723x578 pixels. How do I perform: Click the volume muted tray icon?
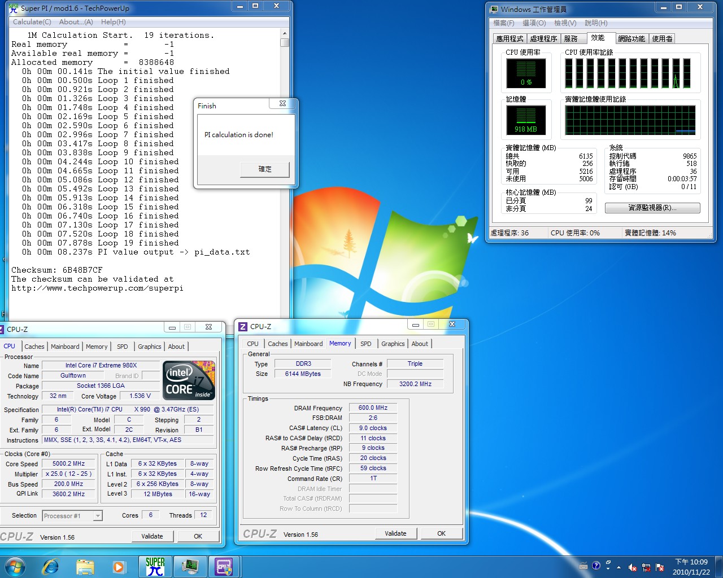[633, 567]
